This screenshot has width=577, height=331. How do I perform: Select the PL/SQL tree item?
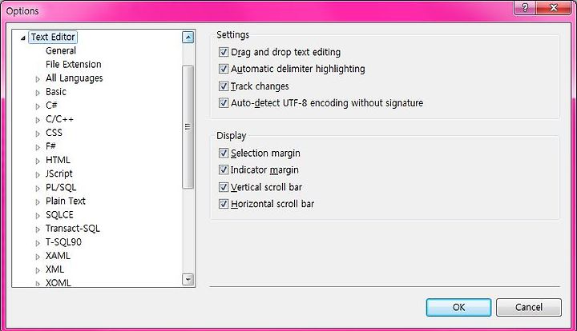(61, 187)
